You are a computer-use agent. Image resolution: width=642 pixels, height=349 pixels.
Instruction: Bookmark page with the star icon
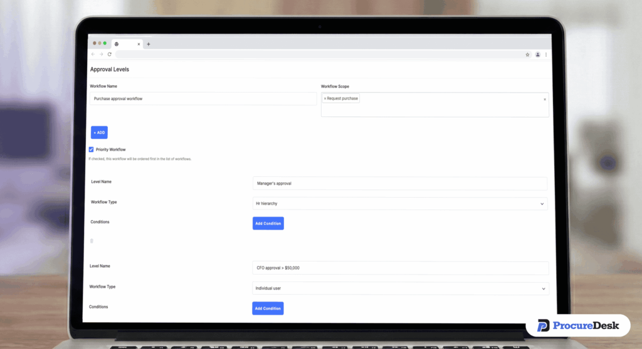527,55
